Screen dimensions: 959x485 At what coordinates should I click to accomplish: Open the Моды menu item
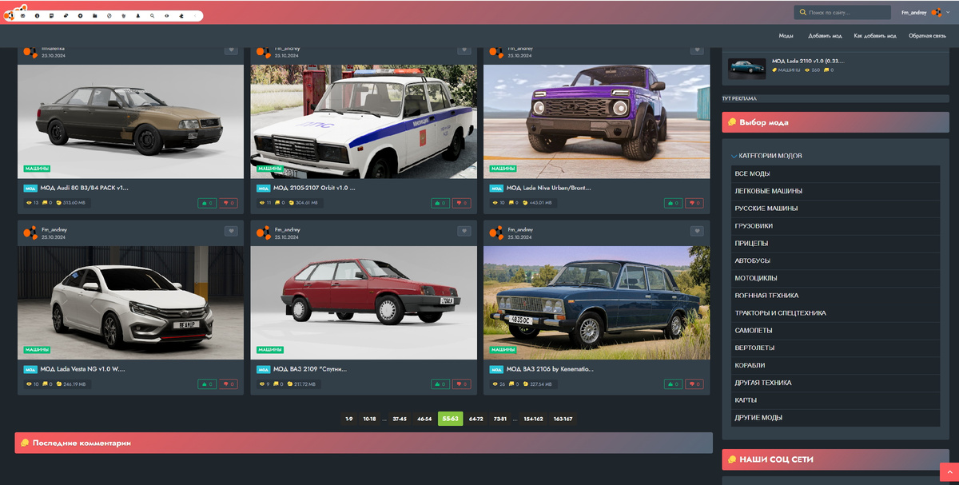[786, 36]
